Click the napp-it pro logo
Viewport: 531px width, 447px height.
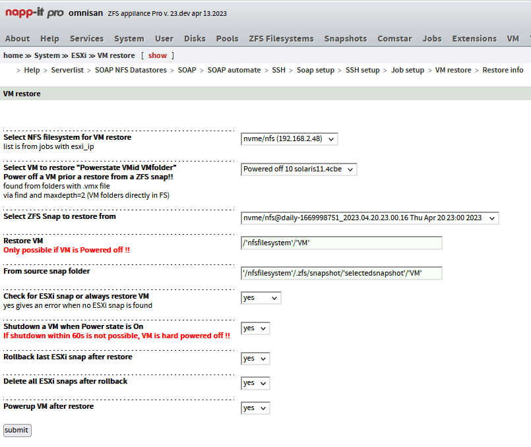(34, 13)
